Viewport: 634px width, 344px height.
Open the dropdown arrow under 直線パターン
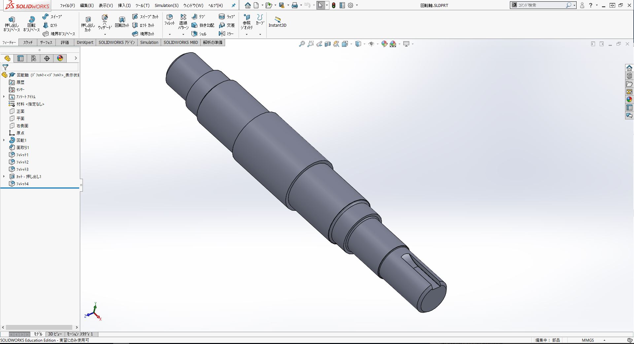point(183,34)
